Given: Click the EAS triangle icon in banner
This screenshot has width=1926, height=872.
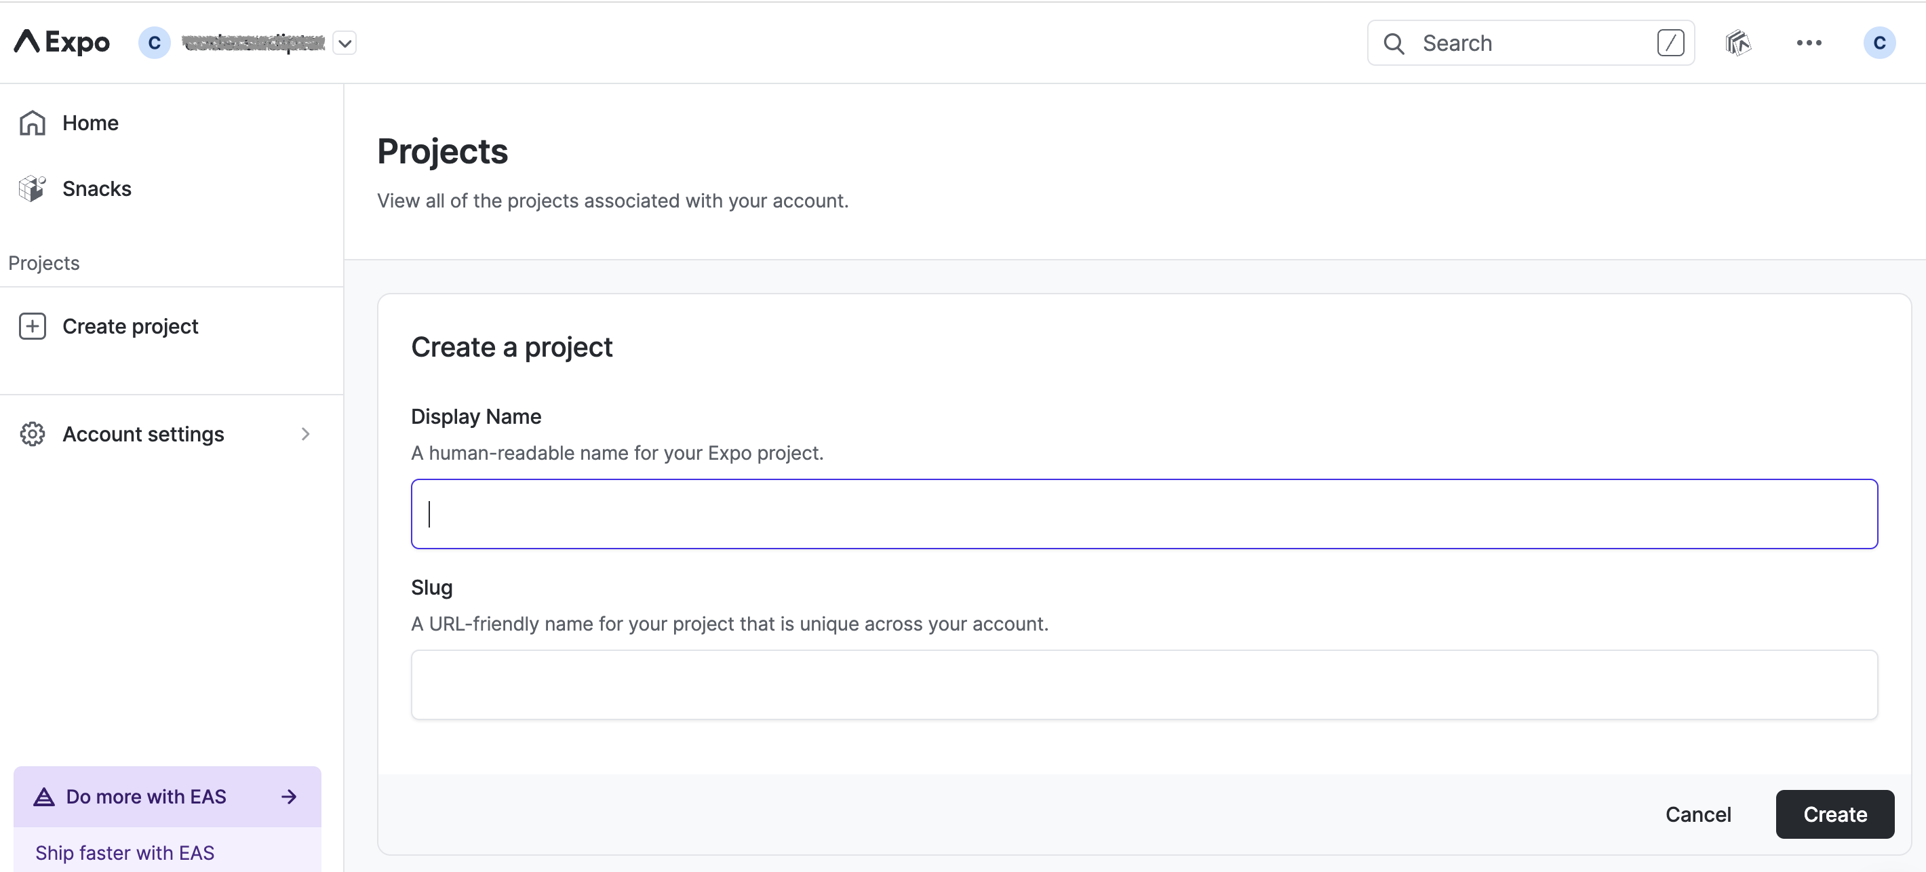Looking at the screenshot, I should click(x=44, y=797).
